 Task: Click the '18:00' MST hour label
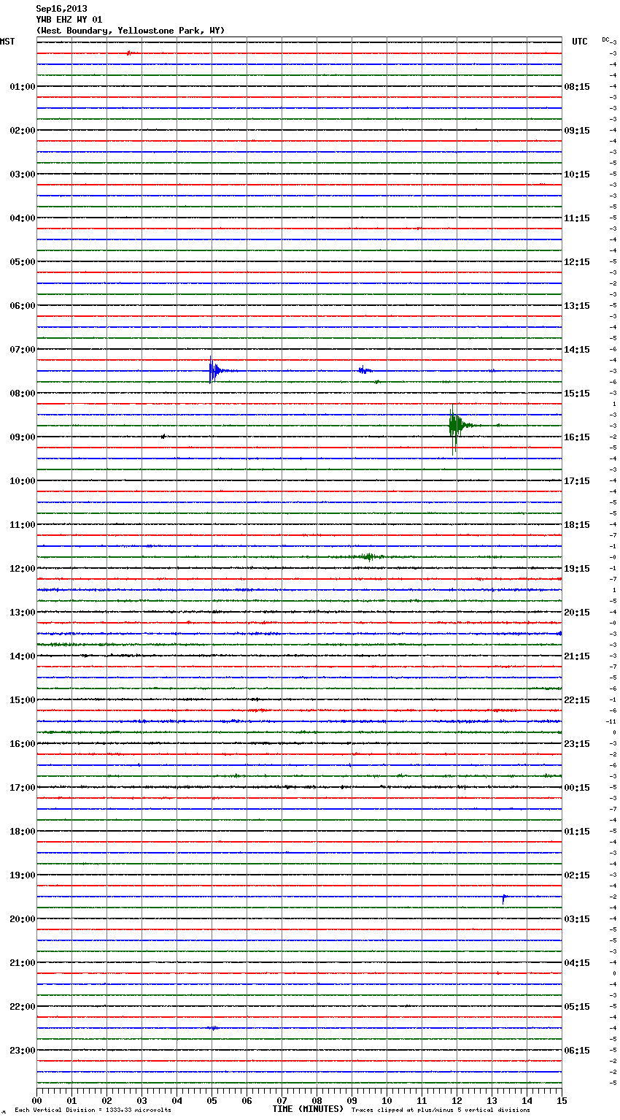coord(22,832)
